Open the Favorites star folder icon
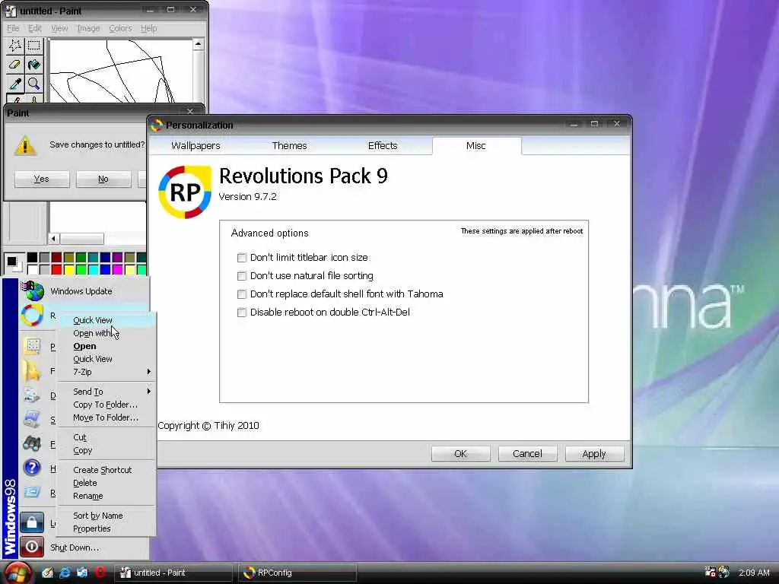 [31, 371]
